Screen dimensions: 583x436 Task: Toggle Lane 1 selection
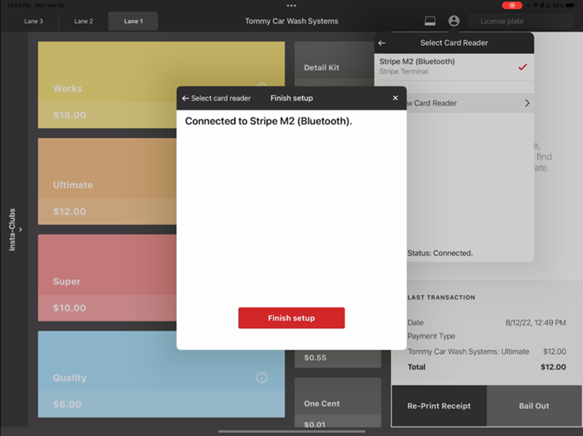coord(133,21)
